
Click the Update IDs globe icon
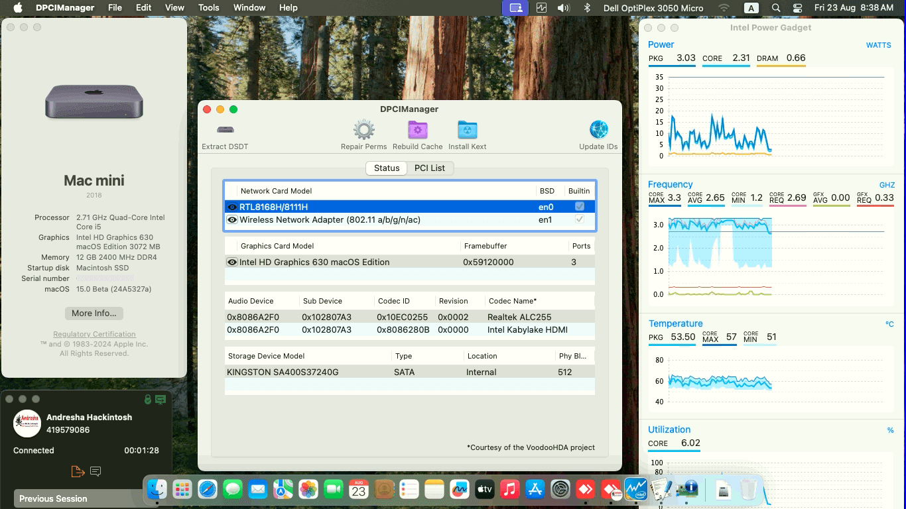598,131
